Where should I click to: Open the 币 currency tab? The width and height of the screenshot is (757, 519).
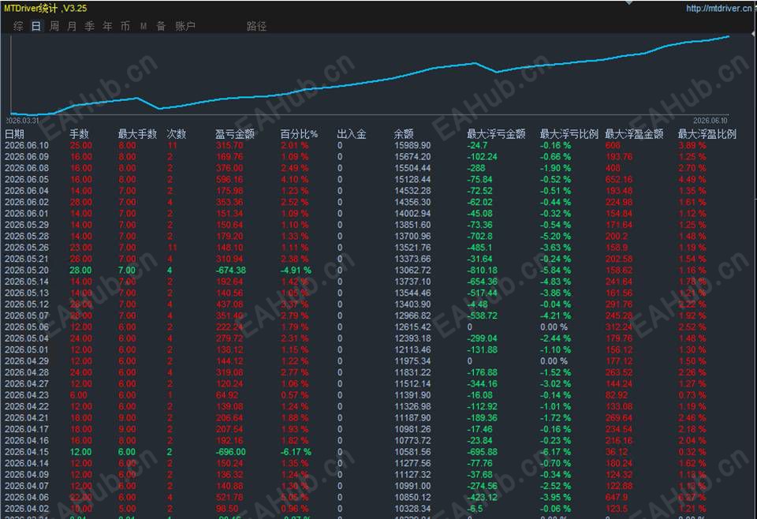[x=125, y=26]
